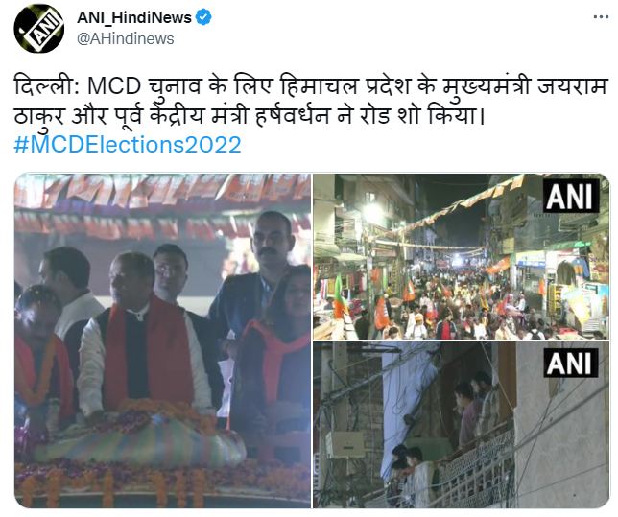Image resolution: width=618 pixels, height=517 pixels.
Task: Open ANI_HindiNews display name link
Action: tap(134, 17)
